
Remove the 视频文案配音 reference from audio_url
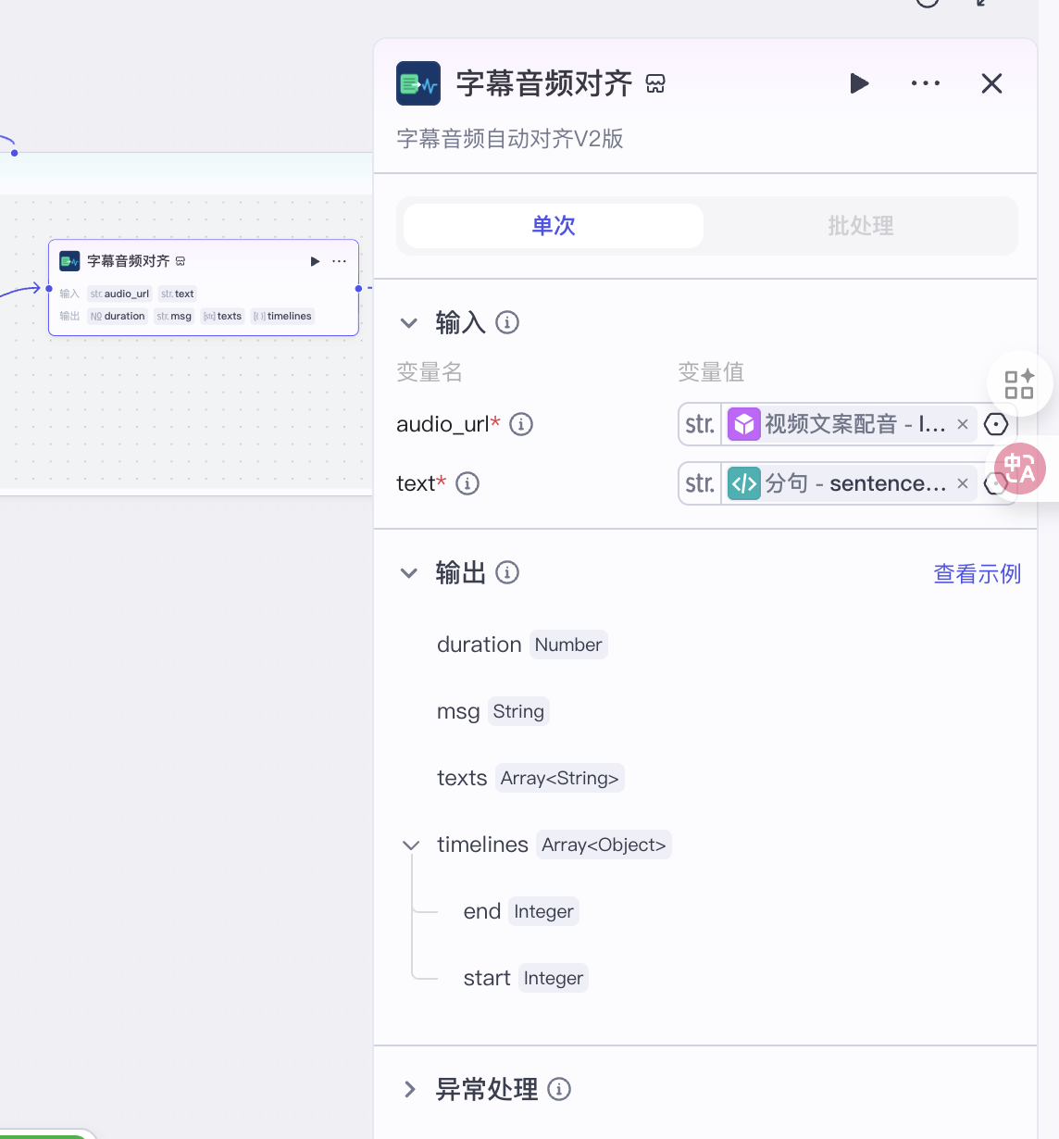click(x=963, y=425)
